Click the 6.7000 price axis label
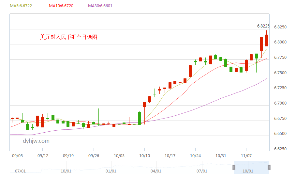This screenshot has width=296, height=180. pyautogui.click(x=280, y=103)
